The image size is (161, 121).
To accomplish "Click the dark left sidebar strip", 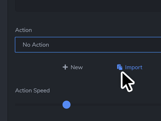I will point(4,61).
